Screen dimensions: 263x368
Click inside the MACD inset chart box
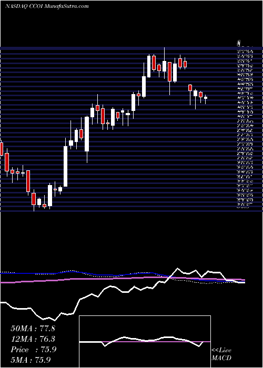(145, 342)
